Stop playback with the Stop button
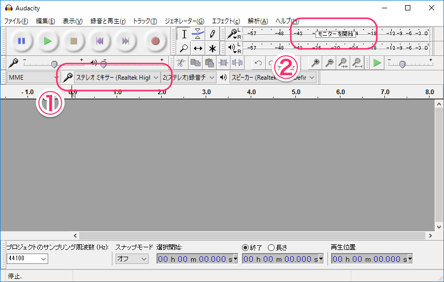 pos(74,41)
